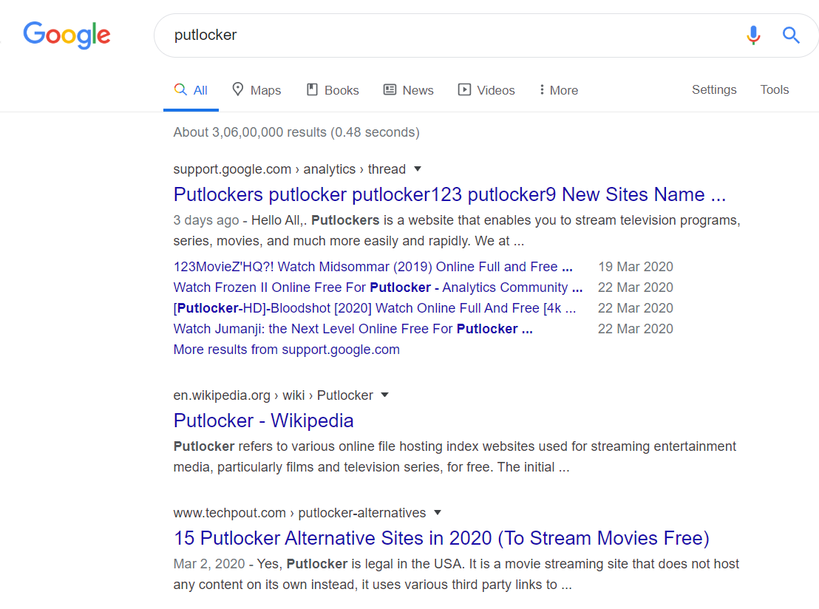Image resolution: width=819 pixels, height=609 pixels.
Task: Click the support.google.com breadcrumb URL
Action: point(289,169)
